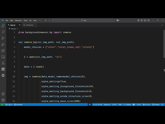The width and height of the screenshot is (165, 124).
Task: Open the View menu
Action: pyautogui.click(x=26, y=20)
